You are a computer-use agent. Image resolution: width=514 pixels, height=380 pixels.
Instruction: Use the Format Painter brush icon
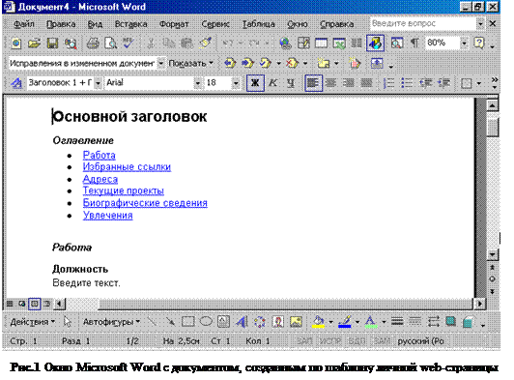point(206,44)
